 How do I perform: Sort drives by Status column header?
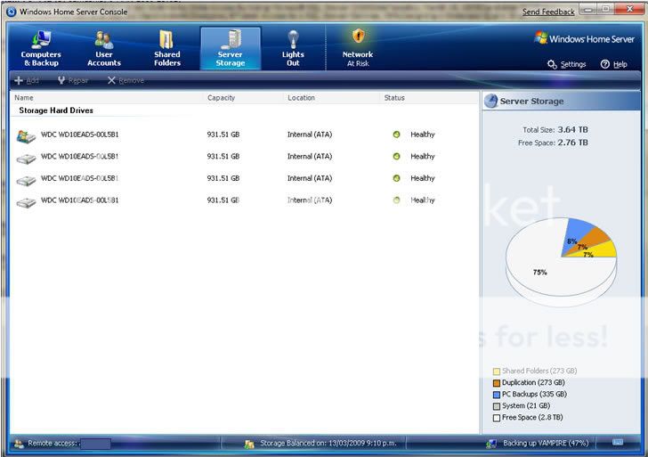pos(394,98)
